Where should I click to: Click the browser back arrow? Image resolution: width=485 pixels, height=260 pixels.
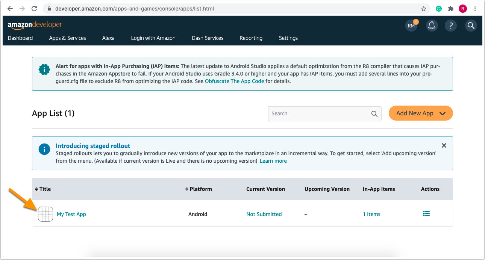click(10, 8)
